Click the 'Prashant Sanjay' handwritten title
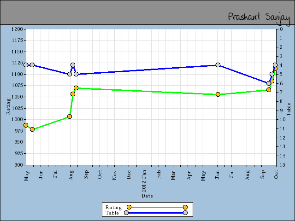The width and height of the screenshot is (295, 221). [x=259, y=18]
